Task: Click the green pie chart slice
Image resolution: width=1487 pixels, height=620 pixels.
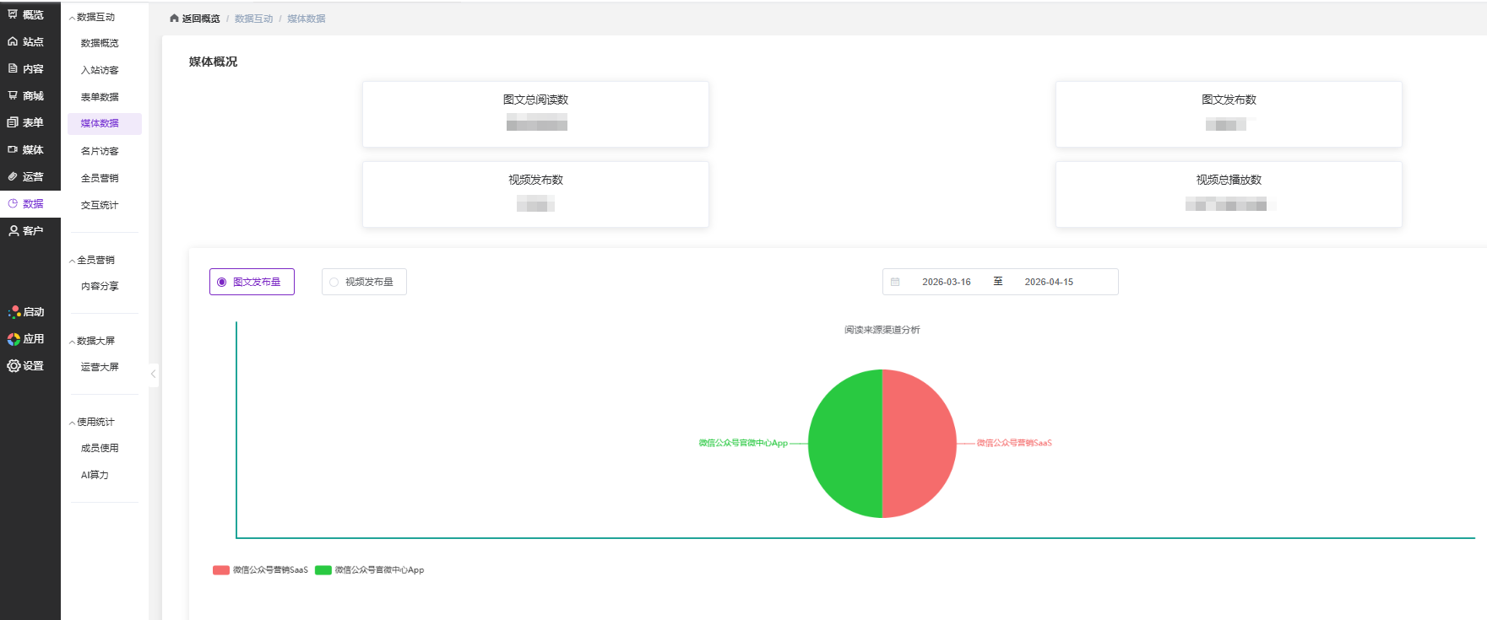Action: tap(844, 444)
